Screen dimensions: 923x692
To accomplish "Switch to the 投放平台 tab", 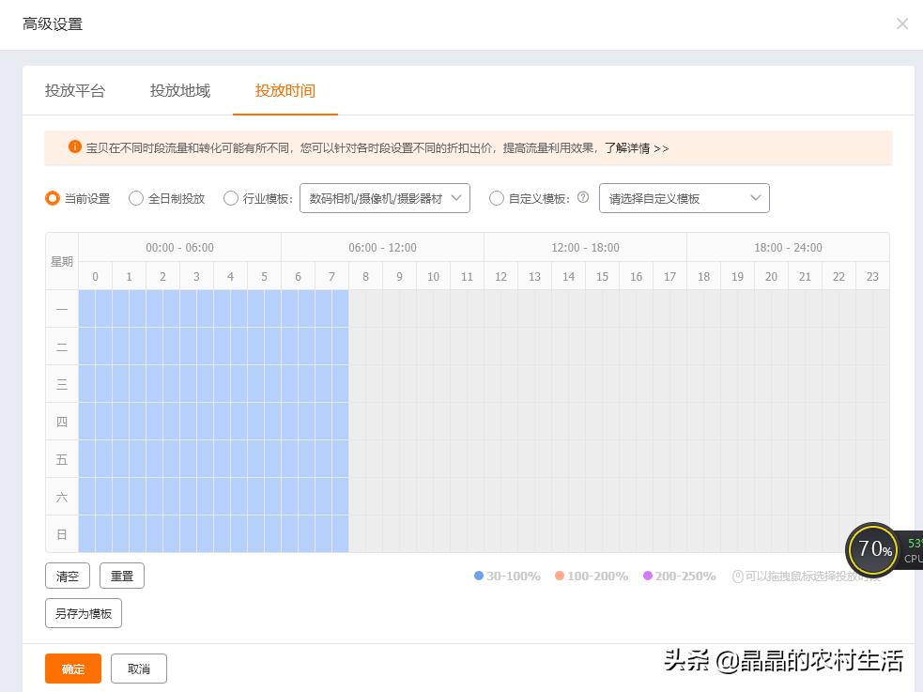I will pyautogui.click(x=75, y=90).
